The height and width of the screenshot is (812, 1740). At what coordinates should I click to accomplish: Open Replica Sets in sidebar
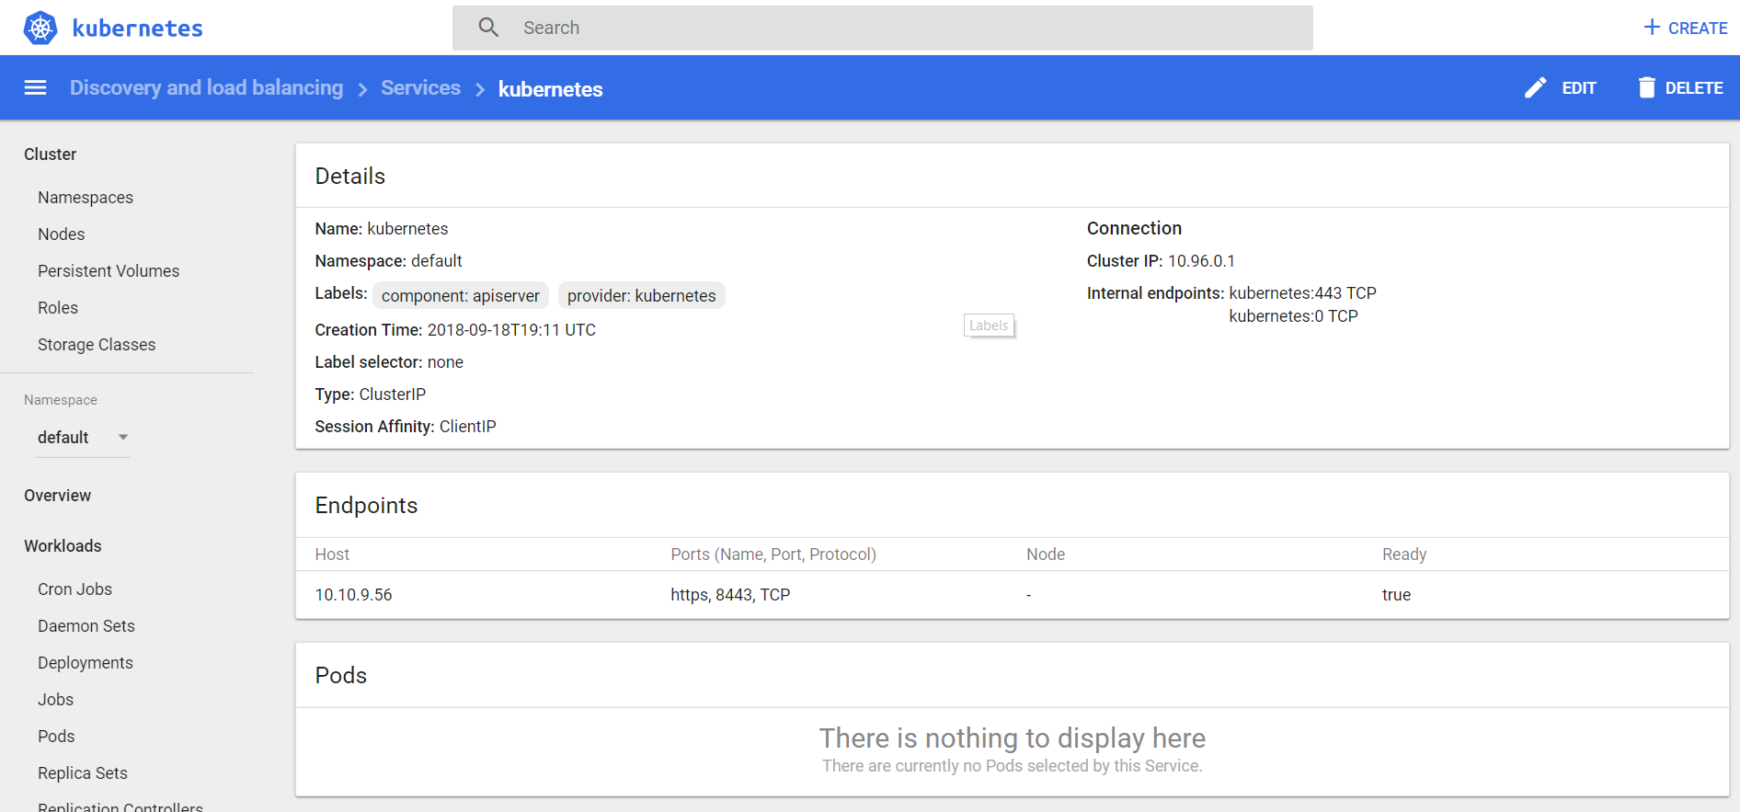(83, 773)
